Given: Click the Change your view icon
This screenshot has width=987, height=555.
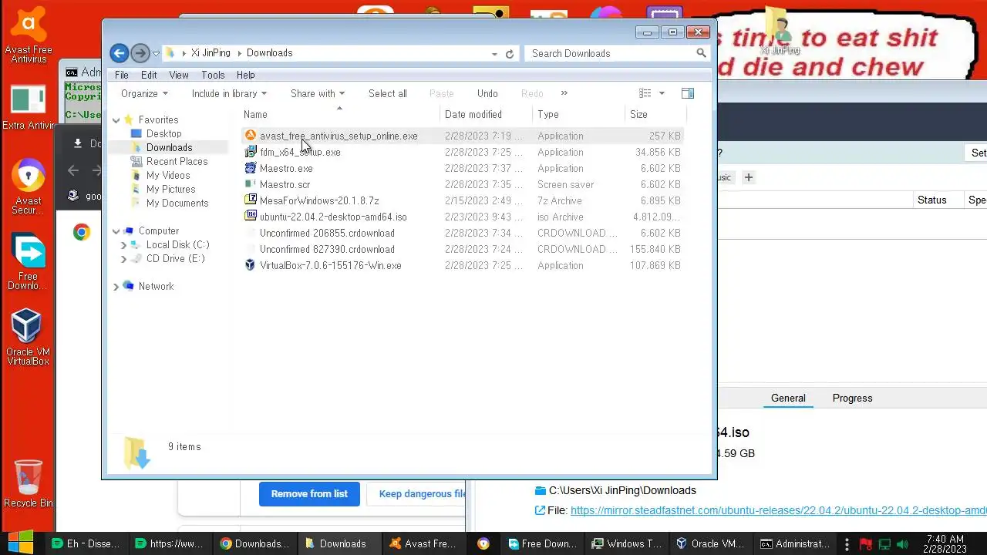Looking at the screenshot, I should click(x=645, y=93).
